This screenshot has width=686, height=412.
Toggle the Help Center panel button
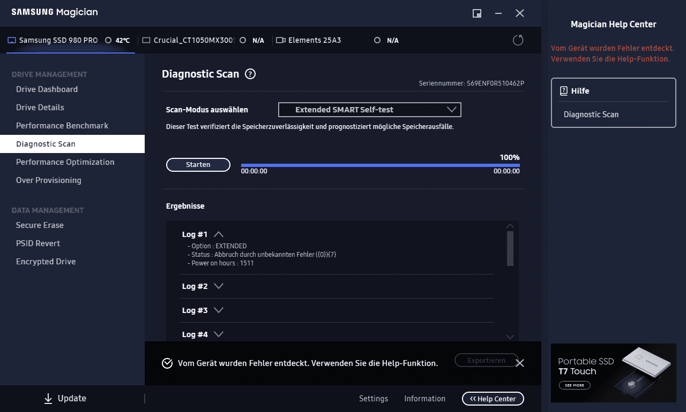coord(493,399)
